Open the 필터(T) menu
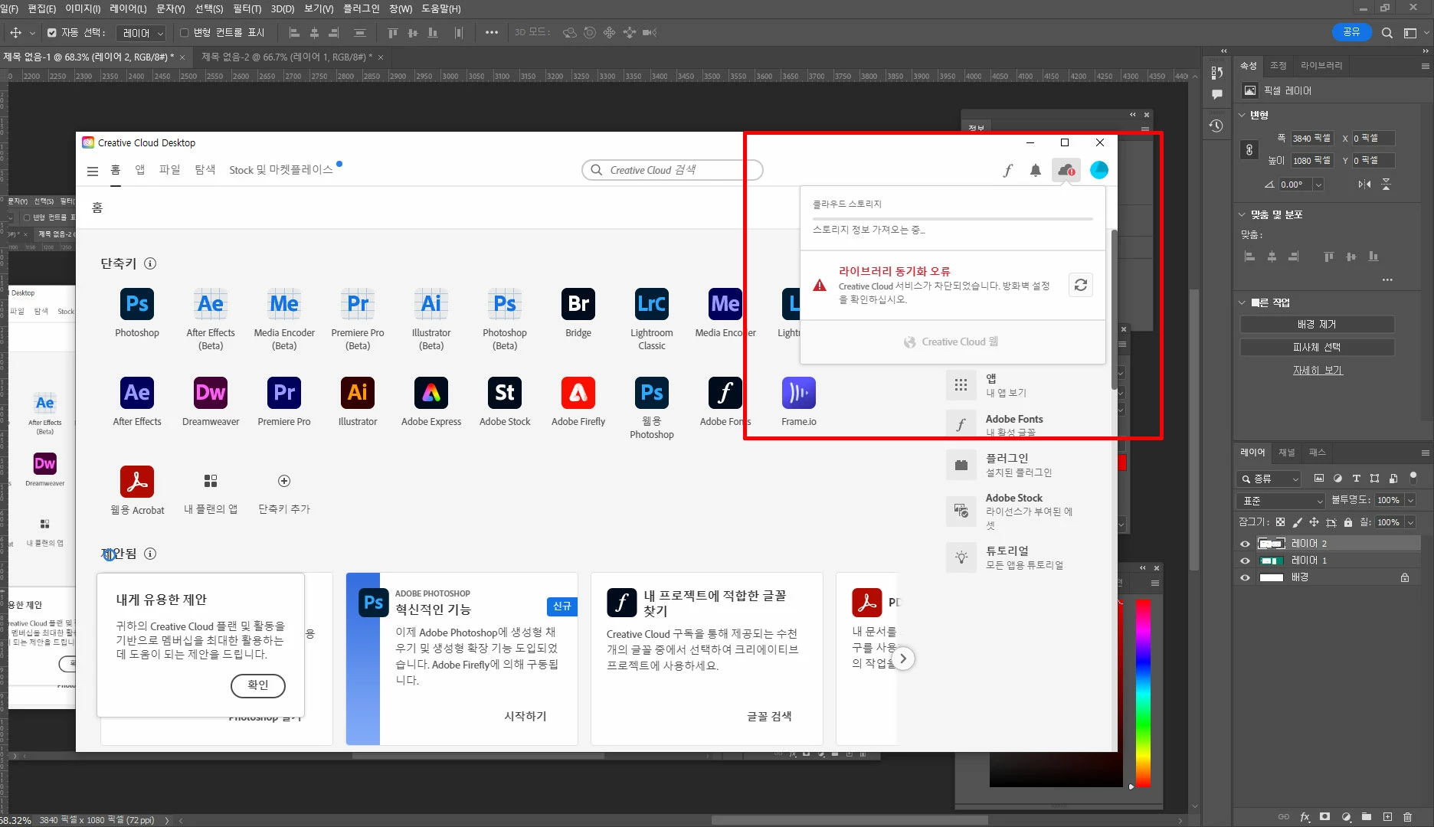Viewport: 1434px width, 827px height. tap(247, 8)
